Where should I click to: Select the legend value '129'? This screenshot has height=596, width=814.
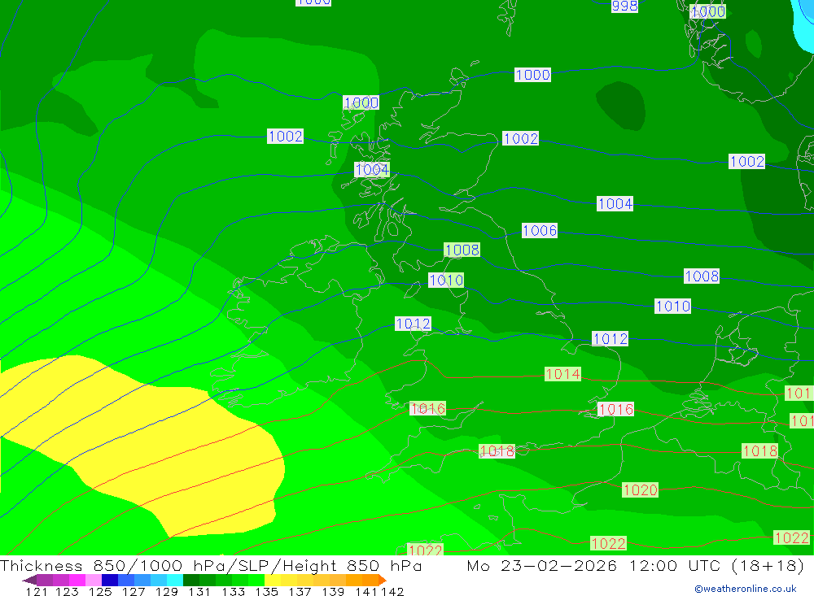pyautogui.click(x=167, y=591)
